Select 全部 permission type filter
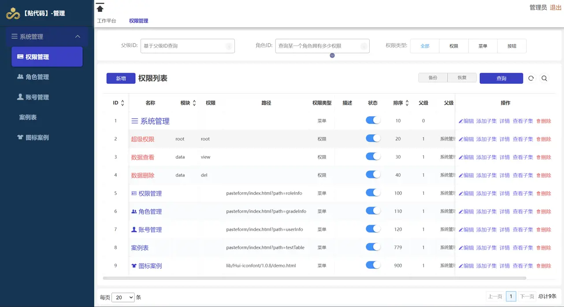564x307 pixels. (x=425, y=46)
